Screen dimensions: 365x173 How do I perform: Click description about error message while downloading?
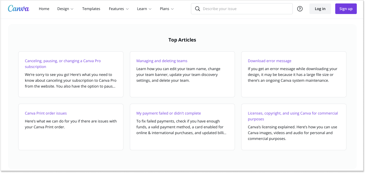(292, 75)
